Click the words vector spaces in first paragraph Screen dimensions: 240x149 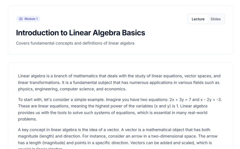click(198, 76)
